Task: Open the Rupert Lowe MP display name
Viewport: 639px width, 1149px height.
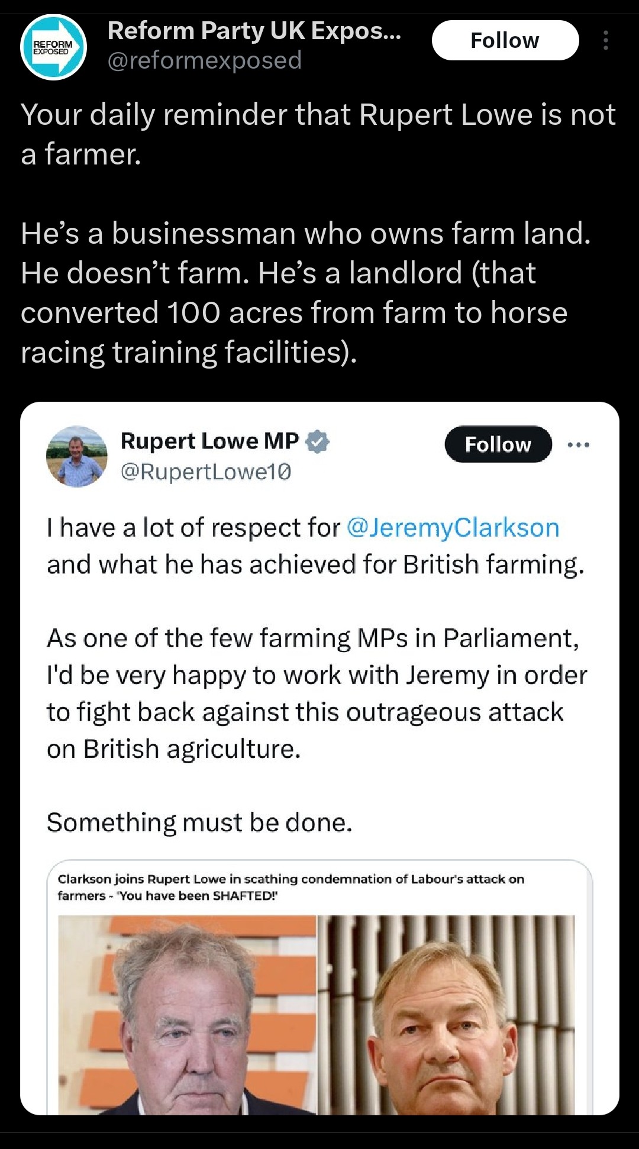Action: (209, 441)
